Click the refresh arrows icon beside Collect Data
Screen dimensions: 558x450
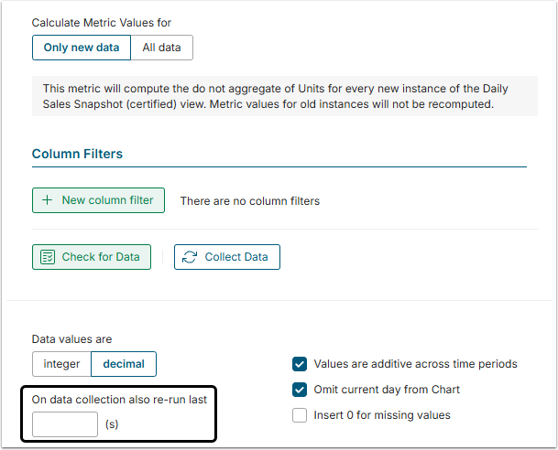(x=190, y=257)
